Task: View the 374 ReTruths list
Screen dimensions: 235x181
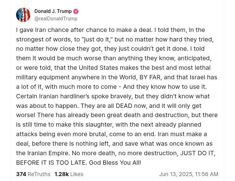Action: pyautogui.click(x=33, y=174)
